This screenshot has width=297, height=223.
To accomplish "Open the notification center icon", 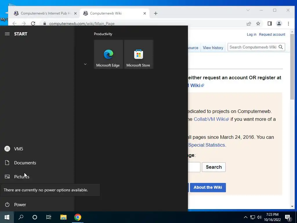I will click(x=288, y=217).
